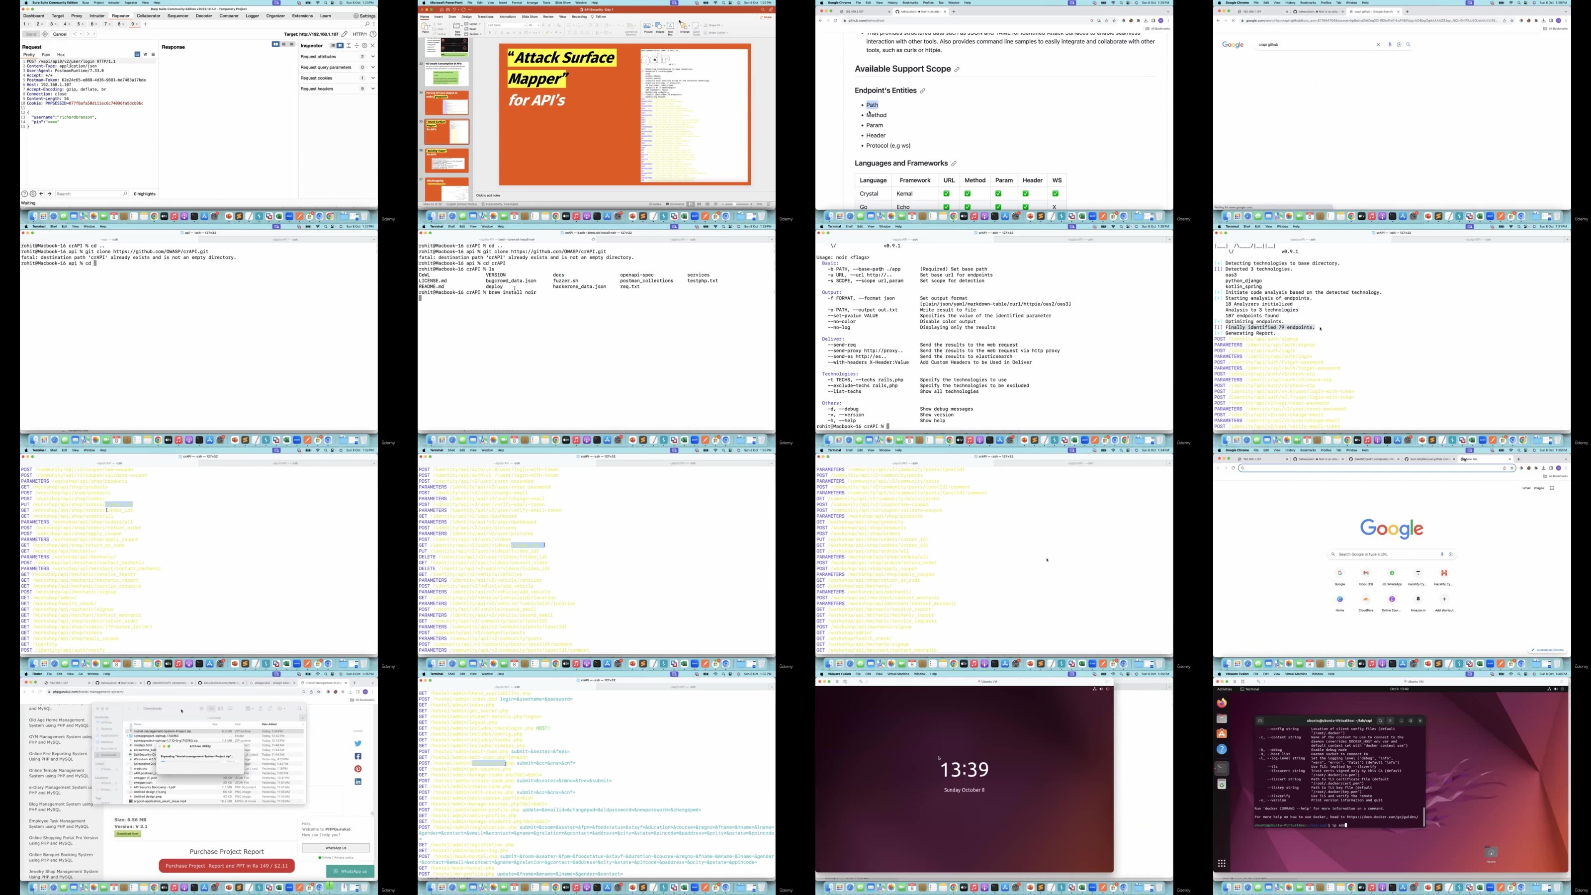
Task: Click Text Box icon in PowerPoint ribbon
Action: [670, 26]
